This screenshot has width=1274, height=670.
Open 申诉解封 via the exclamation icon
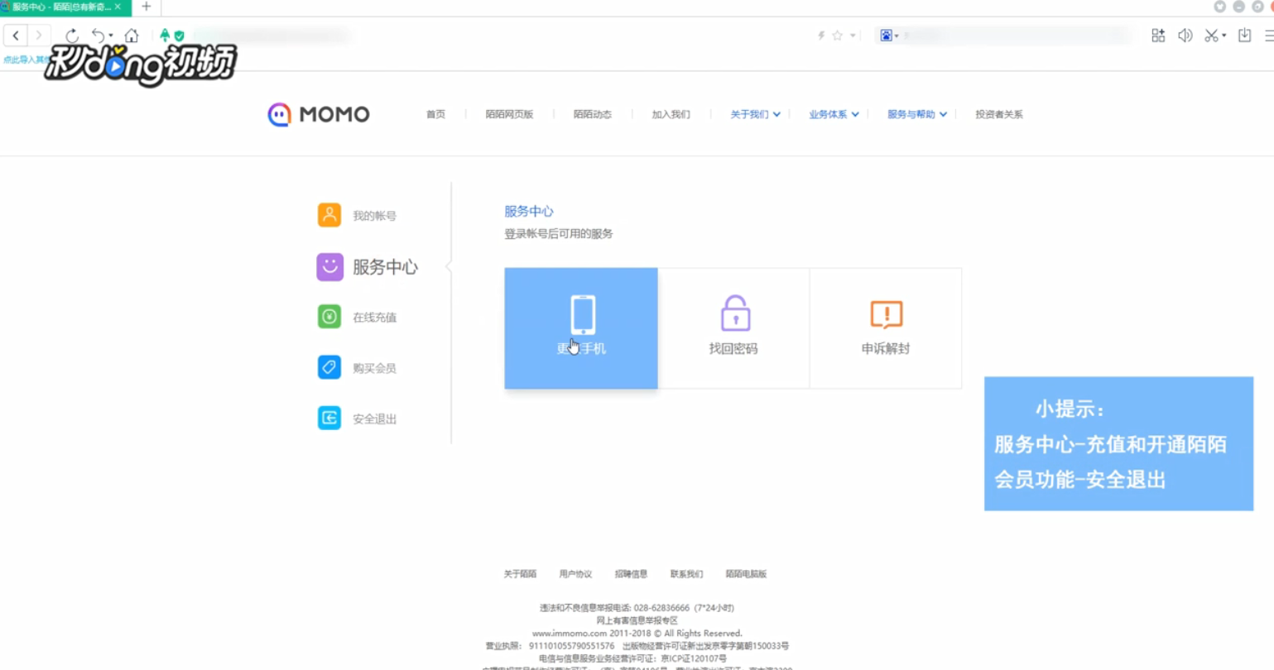885,313
